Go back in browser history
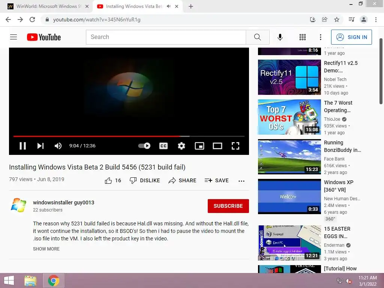Viewport: 384px width, 288px height. coord(8,19)
